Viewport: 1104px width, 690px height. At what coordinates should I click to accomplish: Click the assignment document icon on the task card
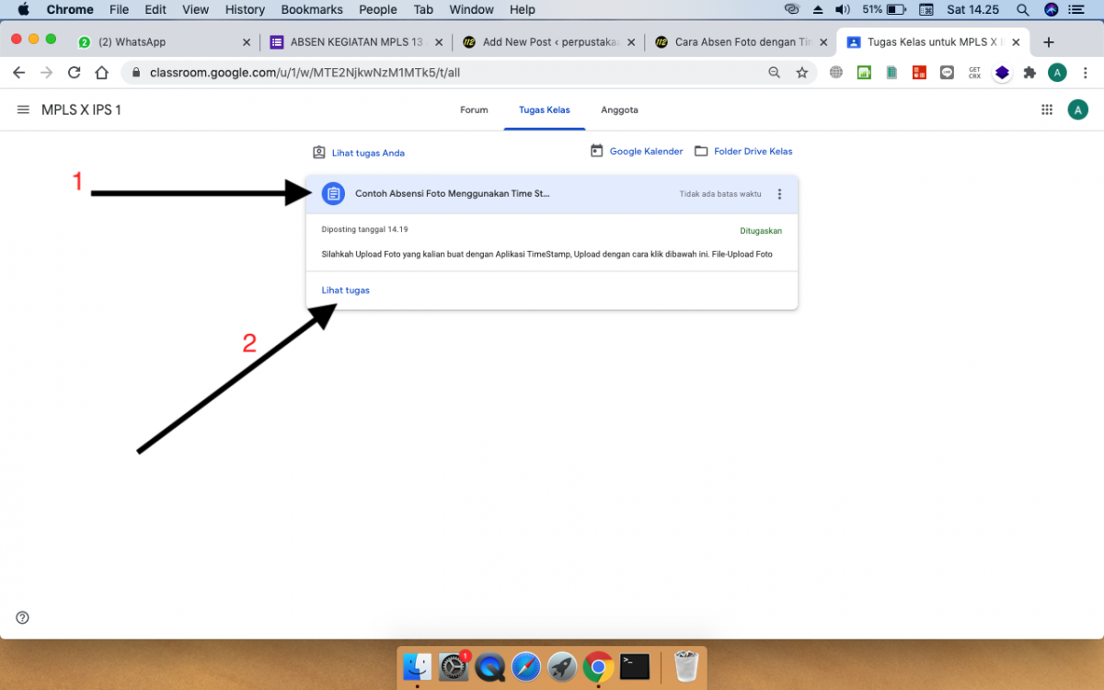[x=332, y=193]
